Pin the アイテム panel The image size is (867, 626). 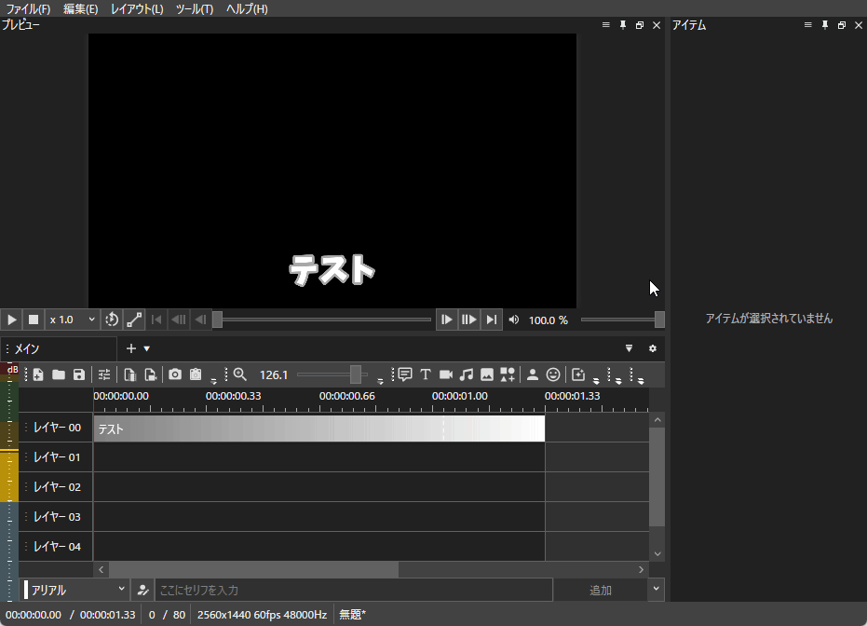[823, 25]
